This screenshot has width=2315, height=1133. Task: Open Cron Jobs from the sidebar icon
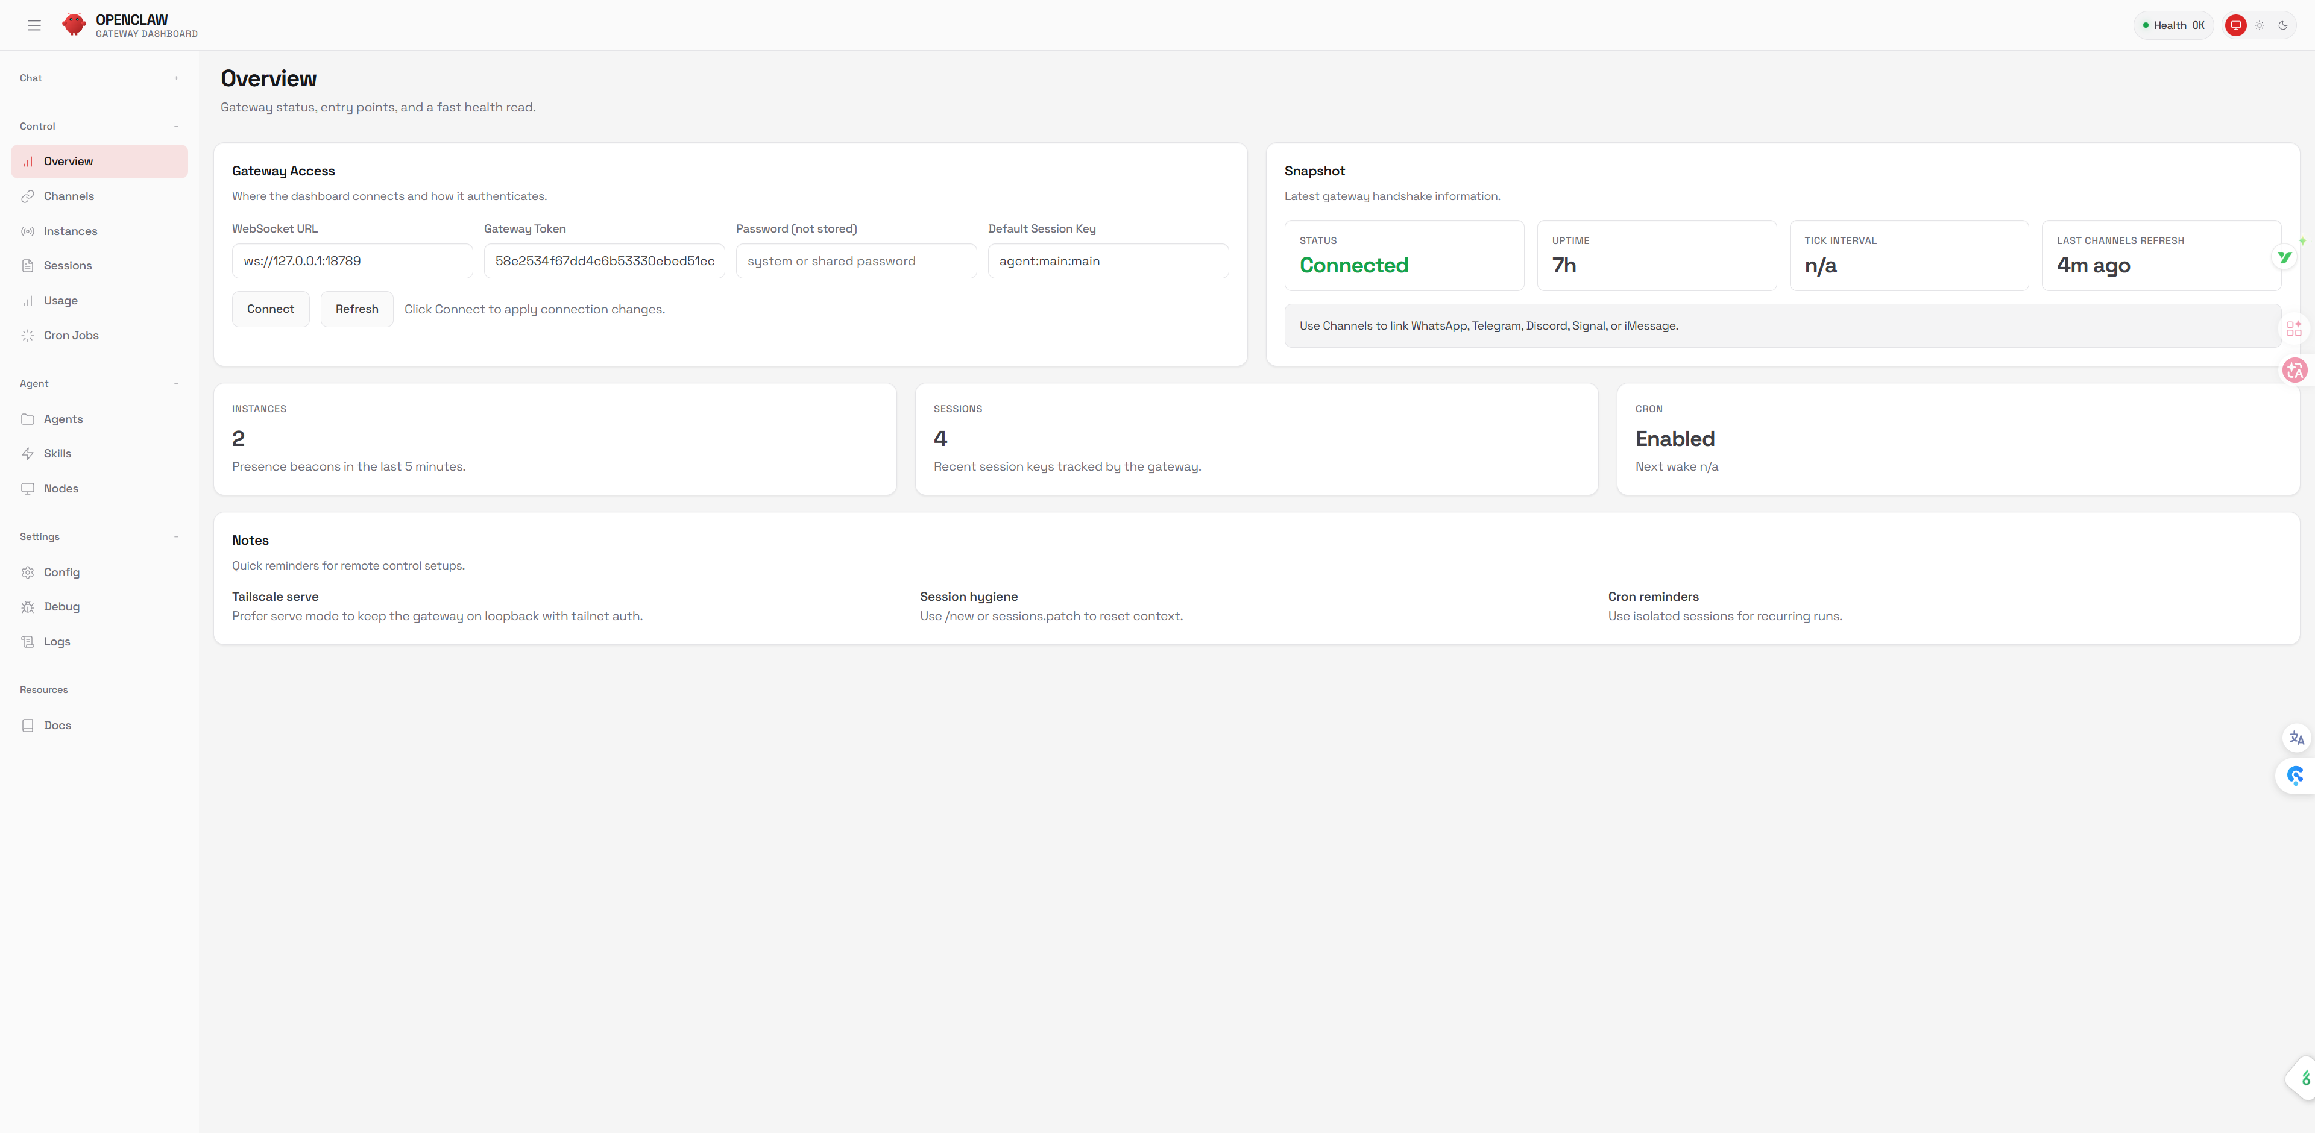point(28,334)
